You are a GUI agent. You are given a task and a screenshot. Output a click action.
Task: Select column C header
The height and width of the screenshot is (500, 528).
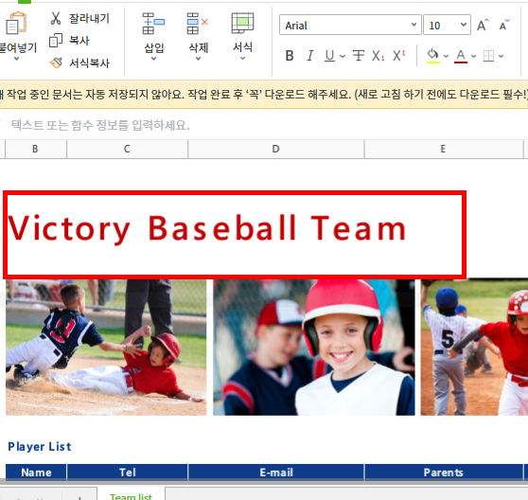coord(127,149)
